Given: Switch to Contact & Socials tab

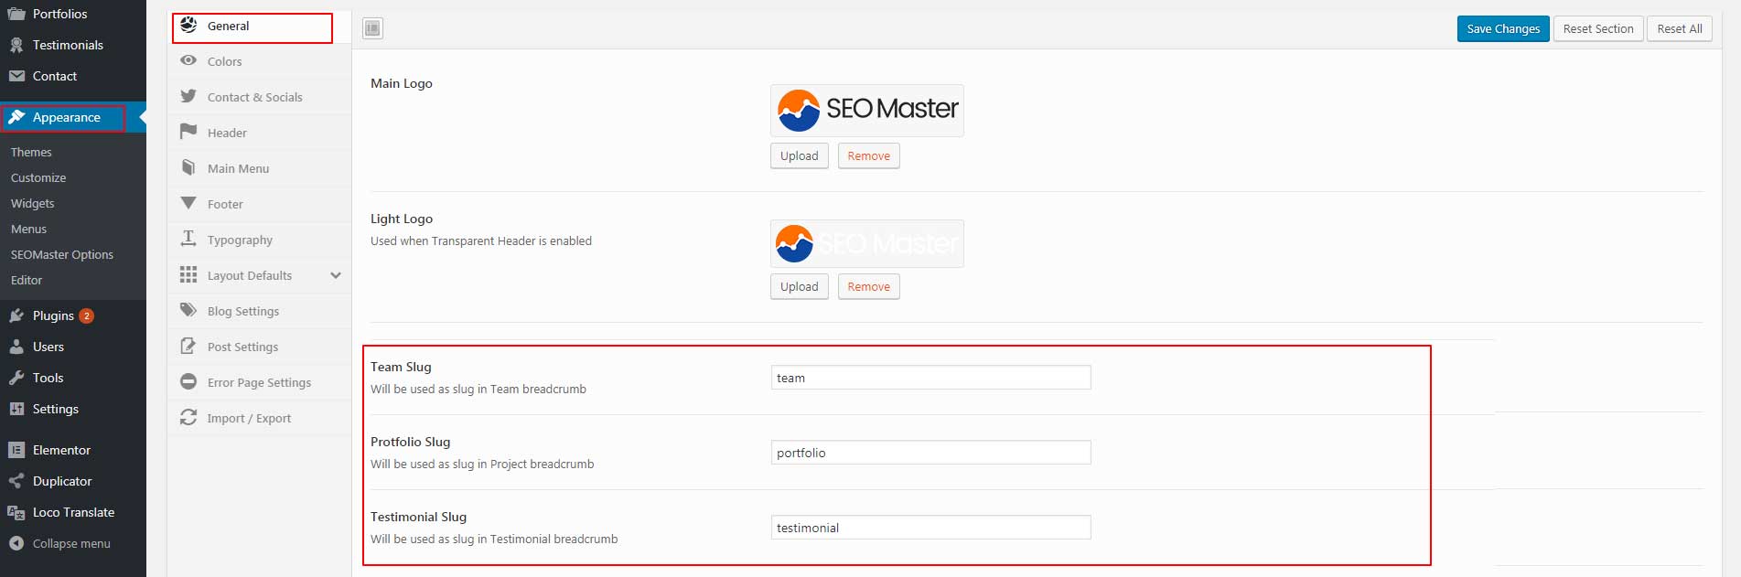Looking at the screenshot, I should (260, 97).
